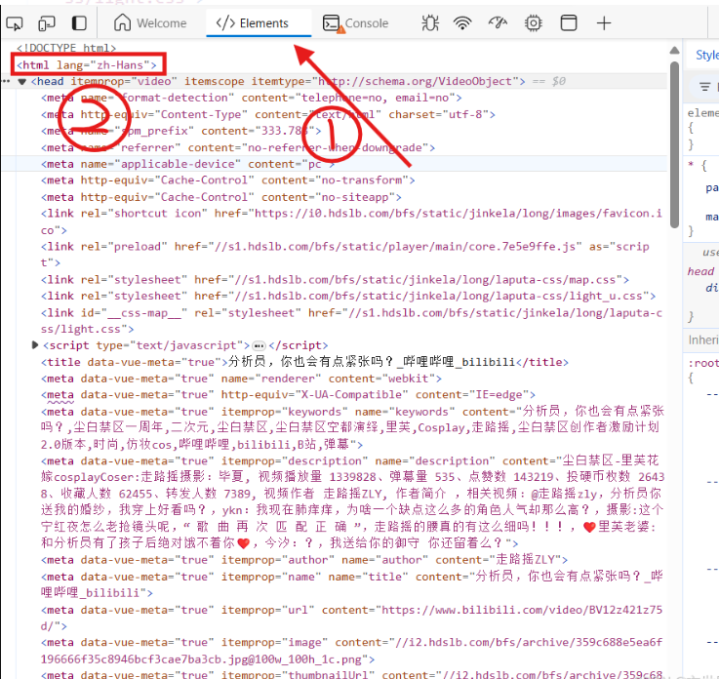The width and height of the screenshot is (719, 679).
Task: Open the Sources bug icon tool
Action: [429, 22]
